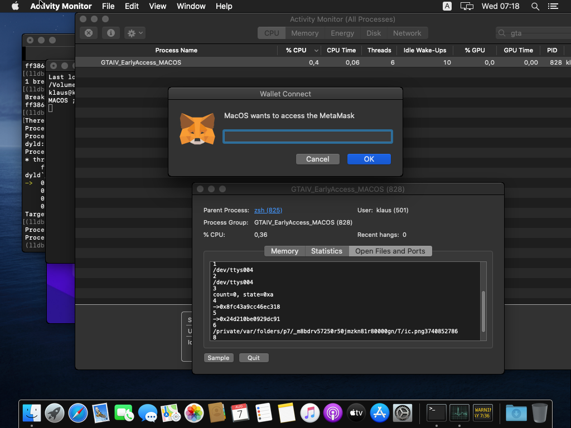The image size is (571, 428).
Task: Click the Spotlight search icon in menu bar
Action: click(535, 6)
